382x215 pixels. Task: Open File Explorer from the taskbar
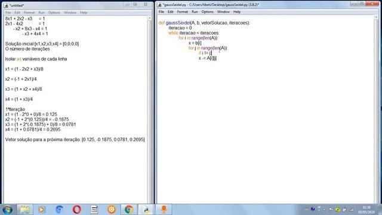(24, 210)
